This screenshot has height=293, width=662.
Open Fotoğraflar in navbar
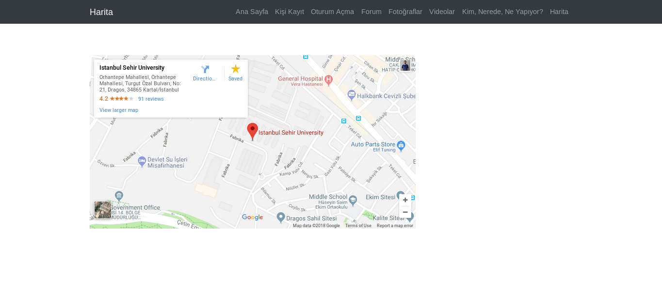[405, 12]
